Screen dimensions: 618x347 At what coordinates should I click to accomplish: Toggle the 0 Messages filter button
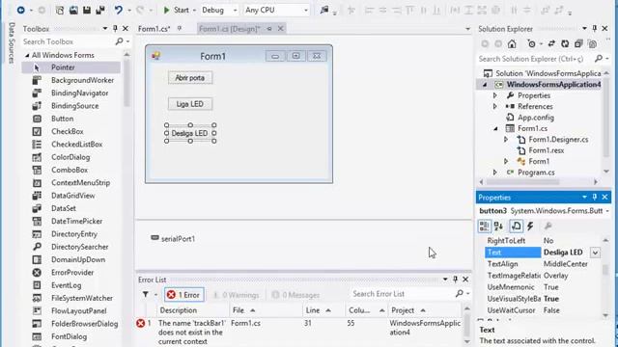[295, 295]
